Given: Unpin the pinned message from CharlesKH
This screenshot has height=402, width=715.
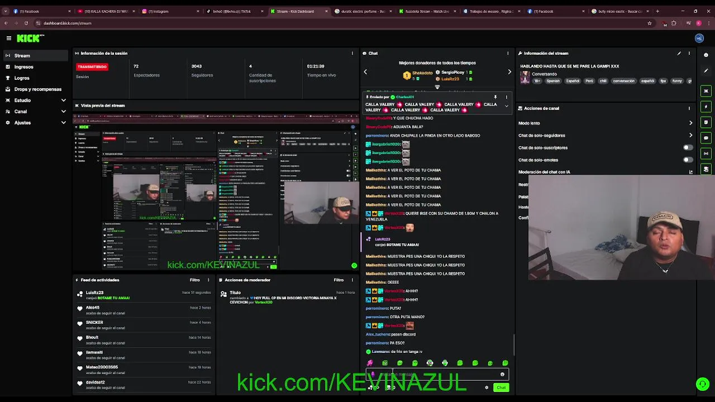Looking at the screenshot, I should pyautogui.click(x=495, y=97).
